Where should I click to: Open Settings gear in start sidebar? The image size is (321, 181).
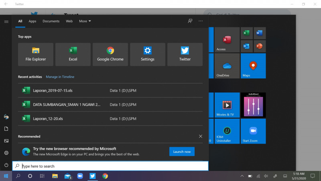coord(6,153)
